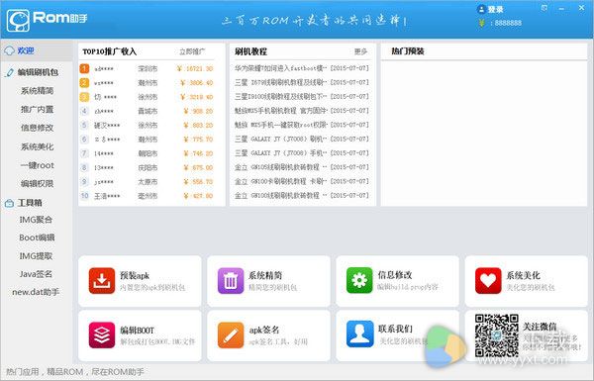Image resolution: width=594 pixels, height=381 pixels.
Task: Click status bar text 尽在ROM助手
Action: pyautogui.click(x=118, y=372)
